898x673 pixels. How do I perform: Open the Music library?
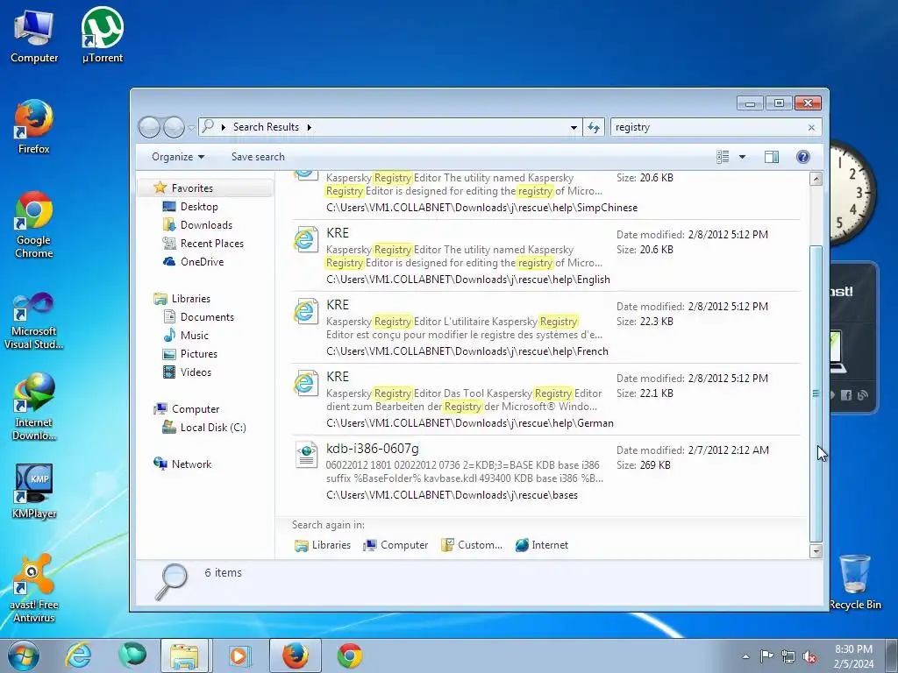point(194,336)
